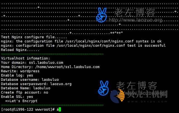Click the Reload Nginx...... line
Screen dimensions: 179x113
tap(20, 50)
